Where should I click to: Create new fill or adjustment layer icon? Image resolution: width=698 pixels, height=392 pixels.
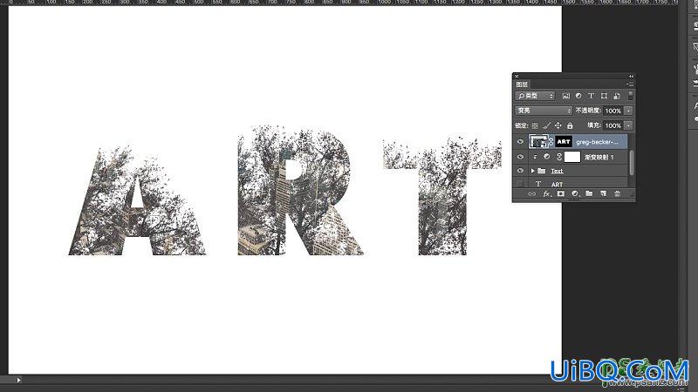575,193
